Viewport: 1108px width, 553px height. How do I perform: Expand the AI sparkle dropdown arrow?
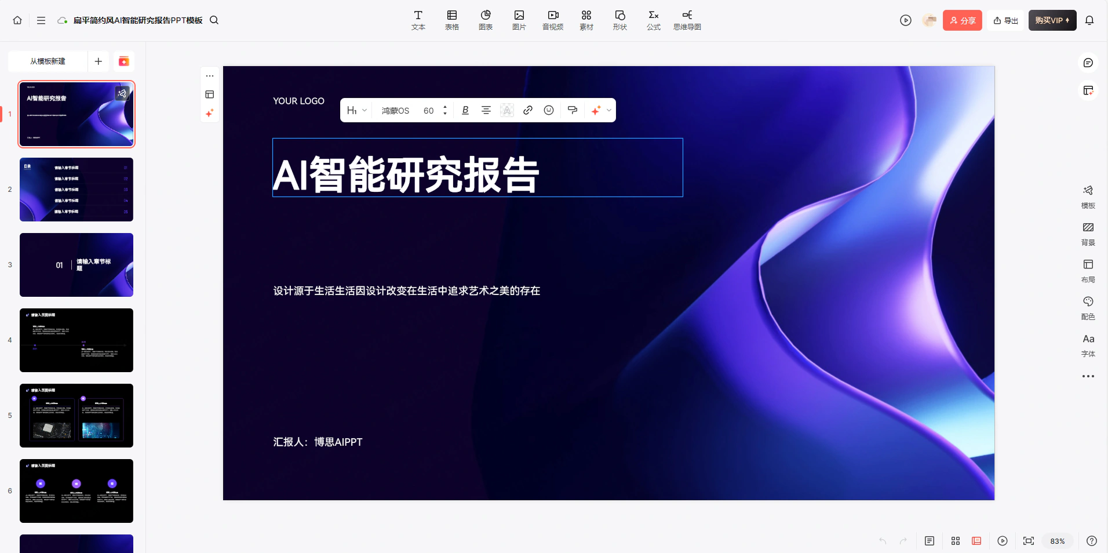click(609, 110)
